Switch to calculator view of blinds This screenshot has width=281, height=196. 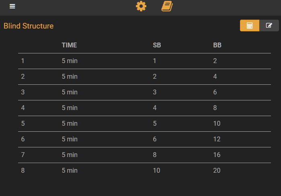tap(250, 26)
